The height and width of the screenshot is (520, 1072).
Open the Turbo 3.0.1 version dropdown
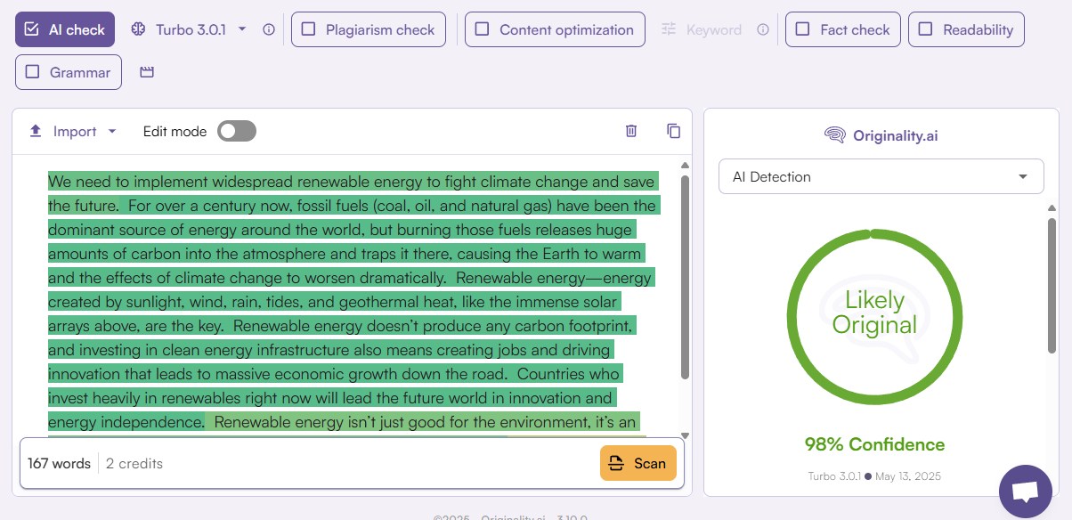(x=242, y=28)
